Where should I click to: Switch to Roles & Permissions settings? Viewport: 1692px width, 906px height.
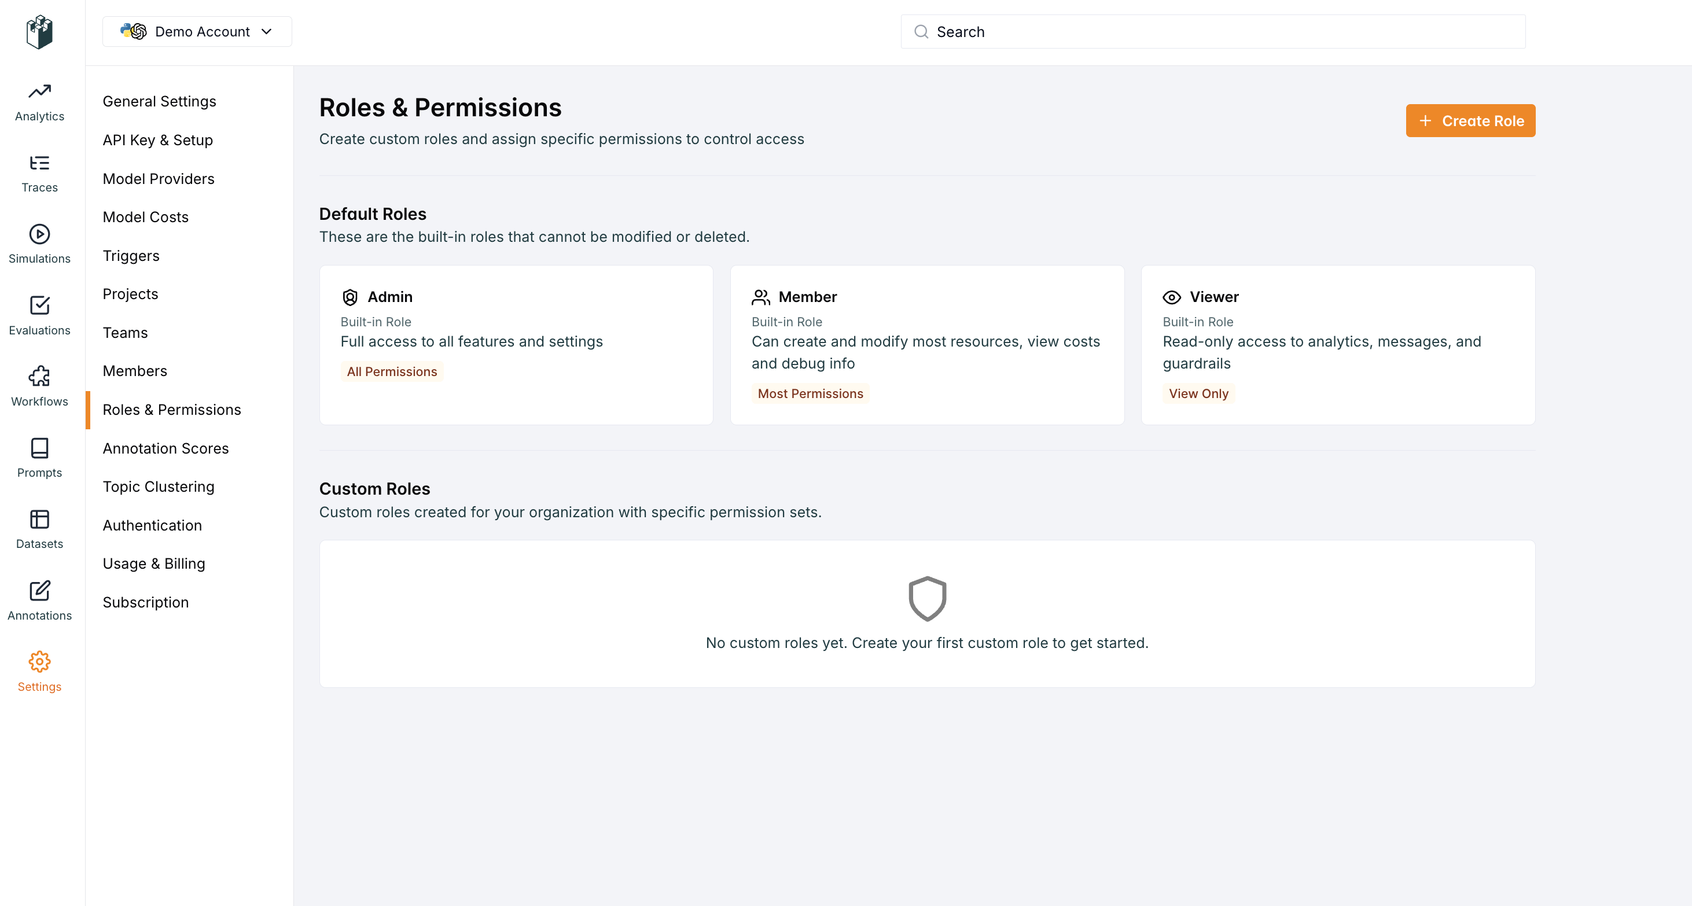[171, 409]
